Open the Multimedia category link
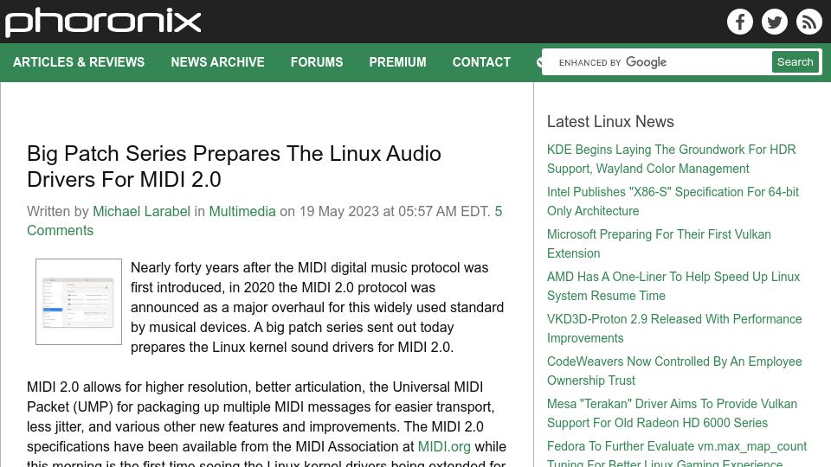831x467 pixels. point(242,212)
